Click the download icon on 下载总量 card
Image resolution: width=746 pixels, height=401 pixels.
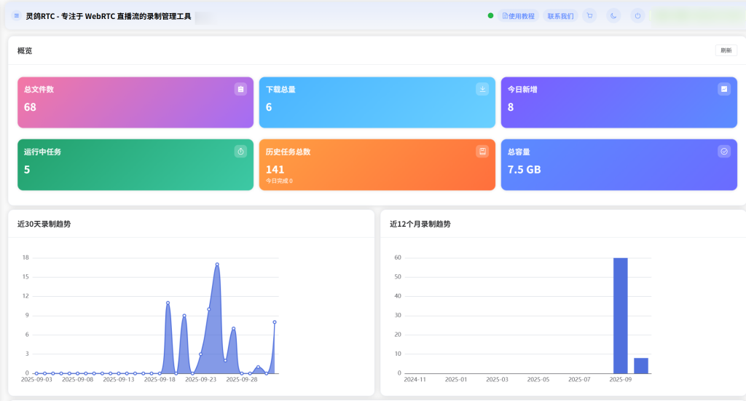(x=482, y=89)
